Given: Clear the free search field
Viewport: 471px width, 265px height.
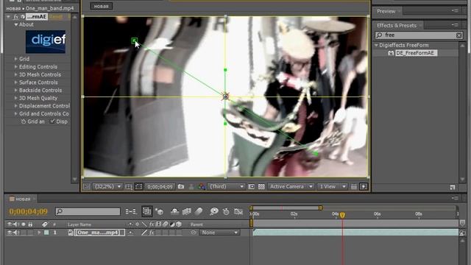Looking at the screenshot, I should point(458,35).
